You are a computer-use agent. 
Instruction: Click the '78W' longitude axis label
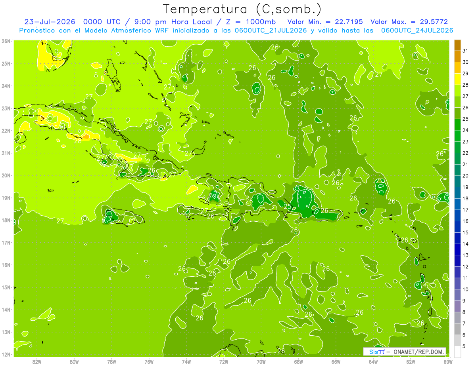tap(111, 361)
